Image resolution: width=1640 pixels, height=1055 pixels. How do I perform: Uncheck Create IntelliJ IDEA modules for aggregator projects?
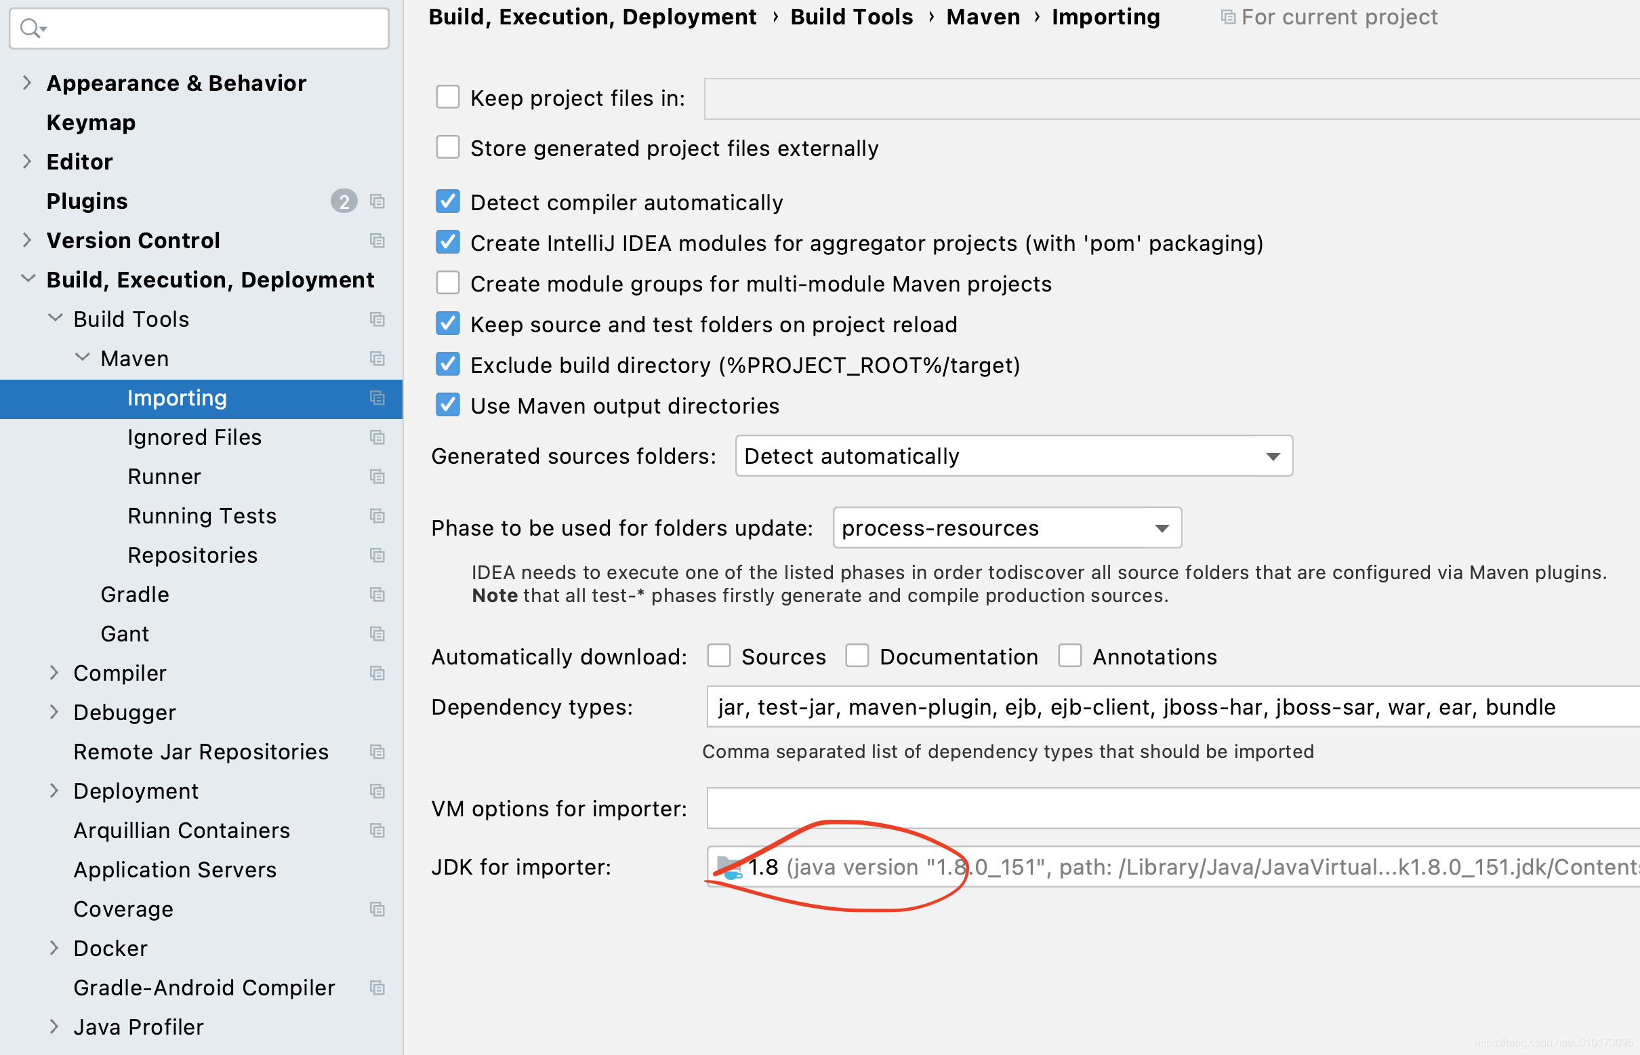click(448, 243)
